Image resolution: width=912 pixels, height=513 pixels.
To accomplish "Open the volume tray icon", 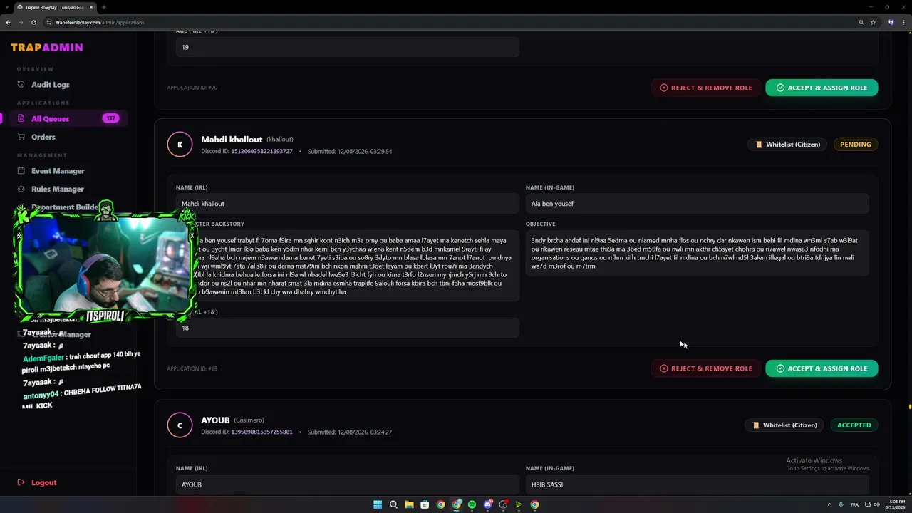I will click(x=875, y=504).
